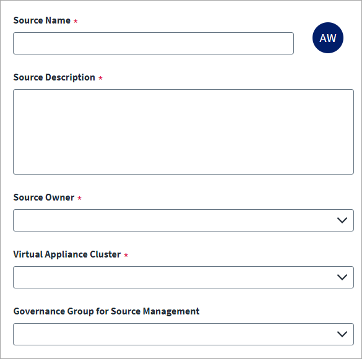Screen dimensions: 362x359
Task: Click the red asterisk beside Source Description
Action: tap(100, 78)
